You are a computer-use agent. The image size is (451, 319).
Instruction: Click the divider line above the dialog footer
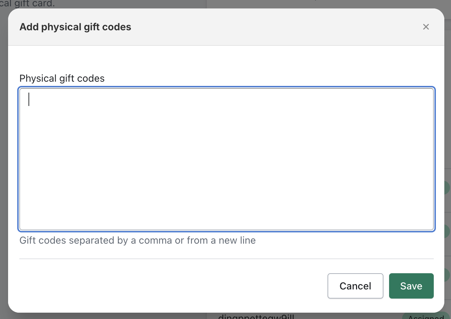click(227, 258)
